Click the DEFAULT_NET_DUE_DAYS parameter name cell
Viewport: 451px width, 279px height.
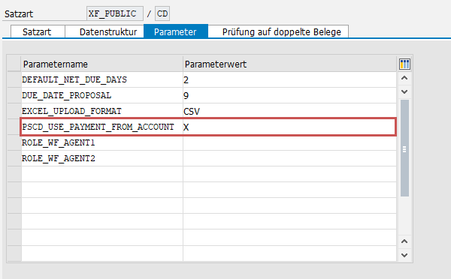[x=102, y=79]
